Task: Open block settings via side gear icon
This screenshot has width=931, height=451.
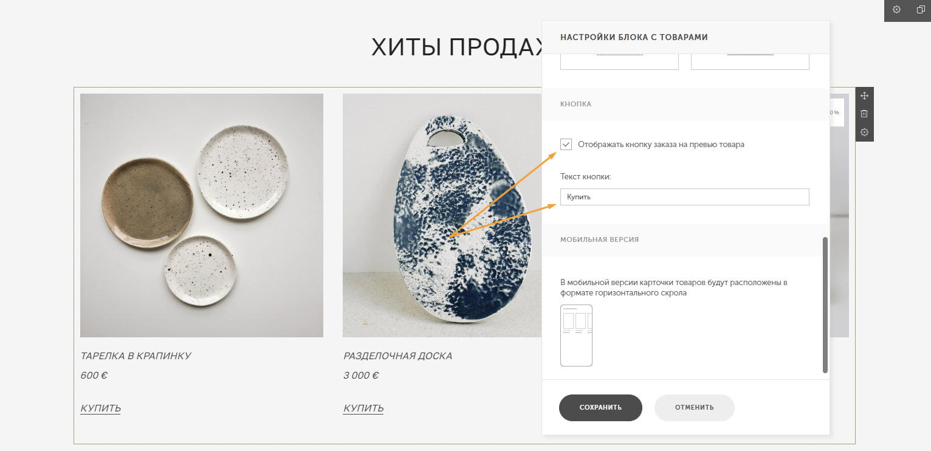Action: point(864,132)
